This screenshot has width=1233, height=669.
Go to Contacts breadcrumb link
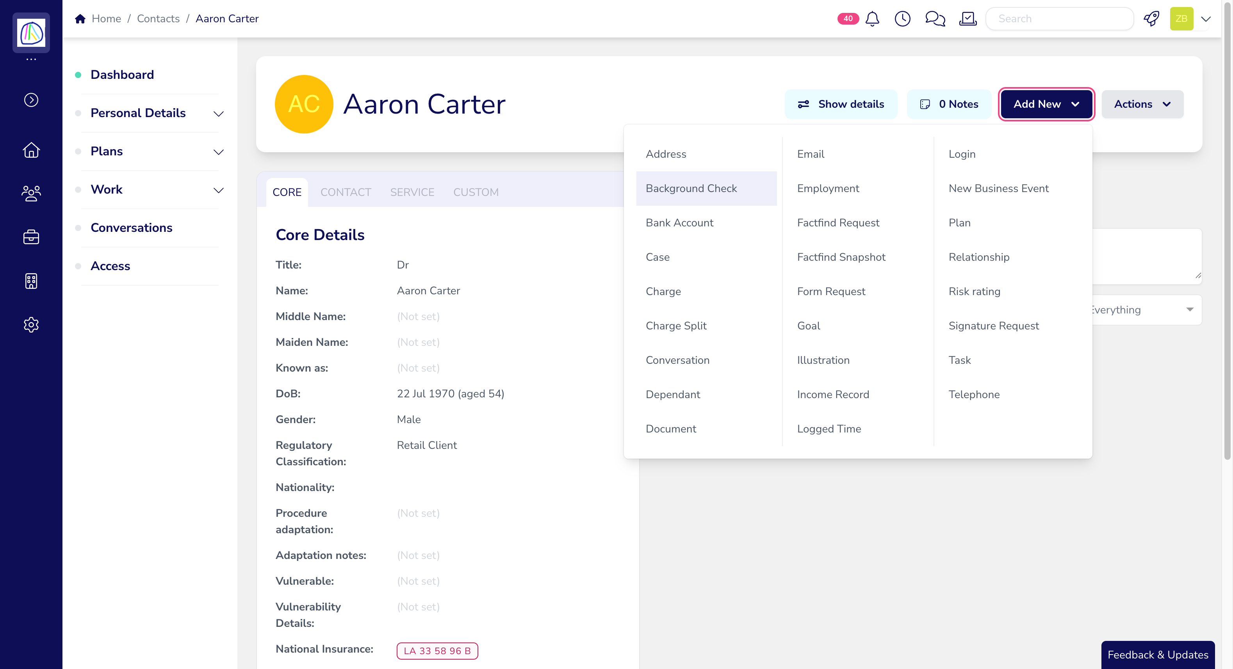[x=158, y=19]
